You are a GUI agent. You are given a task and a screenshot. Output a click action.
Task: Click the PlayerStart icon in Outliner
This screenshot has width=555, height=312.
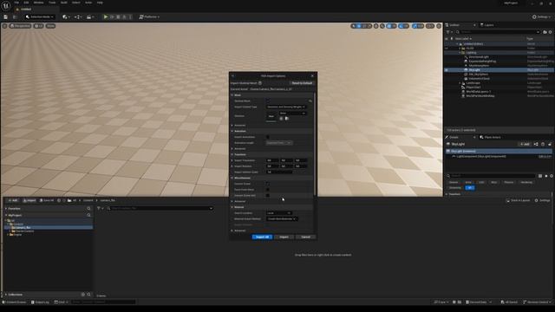pyautogui.click(x=463, y=87)
